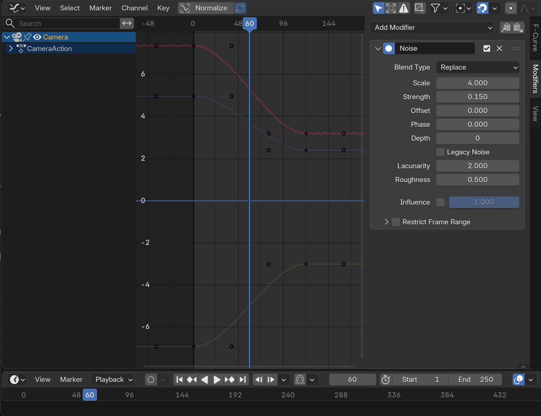The image size is (541, 416).
Task: Play the animation forward
Action: [217, 380]
